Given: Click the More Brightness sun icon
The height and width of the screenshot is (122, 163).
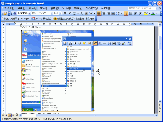Looking at the screenshot, I should pyautogui.click(x=85, y=43).
